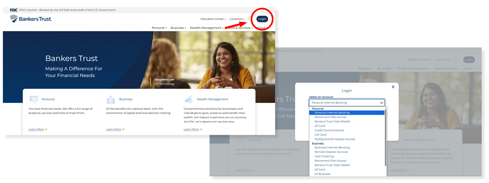Open Business menu in left screenshot
The width and height of the screenshot is (489, 183).
point(178,28)
